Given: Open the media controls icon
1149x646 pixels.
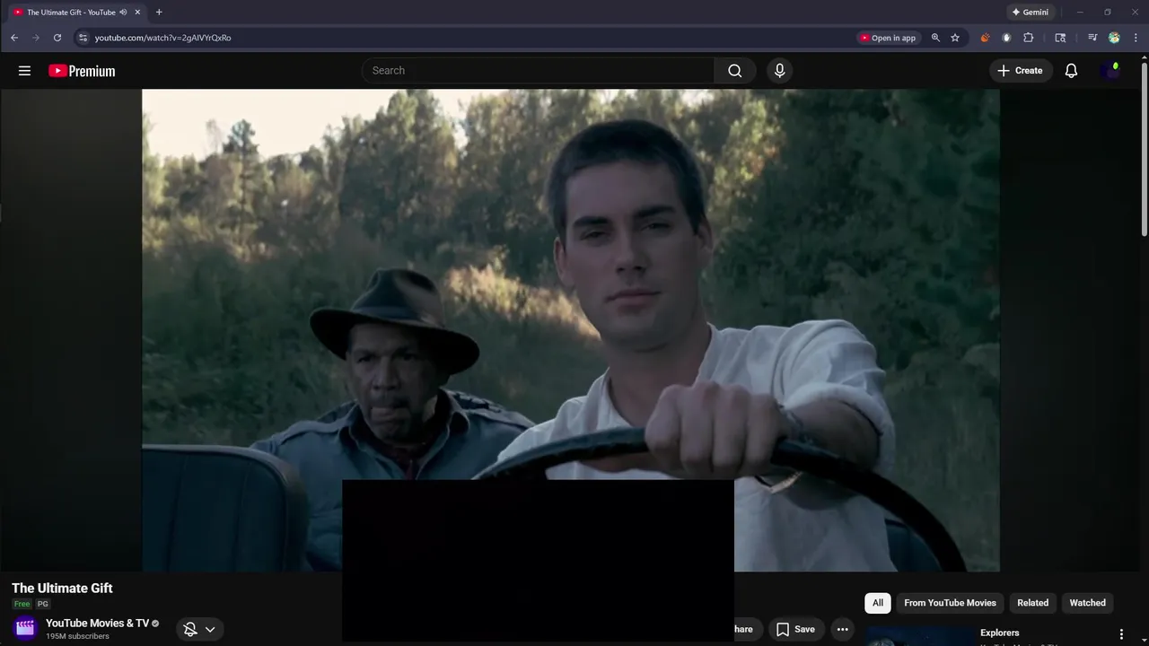Looking at the screenshot, I should 1092,38.
